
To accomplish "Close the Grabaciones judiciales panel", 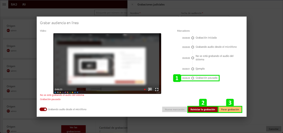I will tap(132, 4).
